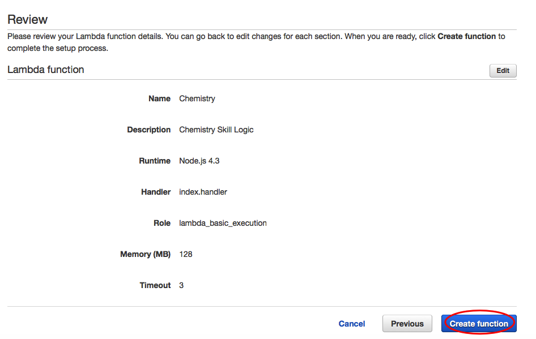Go back with the Previous button

pos(407,324)
